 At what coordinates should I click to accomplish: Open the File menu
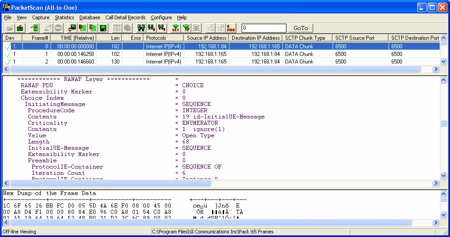tap(8, 17)
